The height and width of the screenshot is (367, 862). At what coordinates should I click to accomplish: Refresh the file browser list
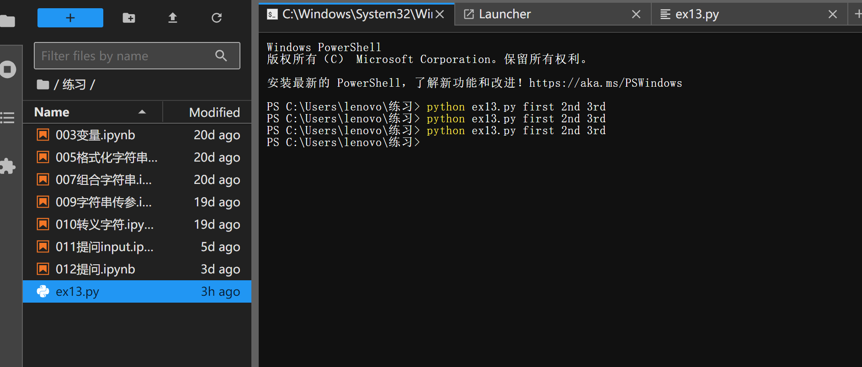217,18
